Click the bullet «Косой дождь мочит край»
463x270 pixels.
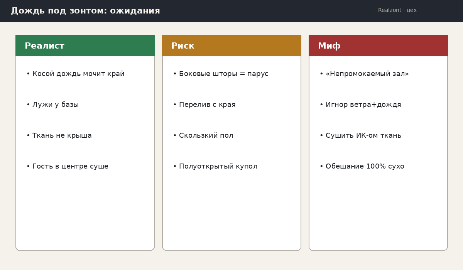coord(75,74)
